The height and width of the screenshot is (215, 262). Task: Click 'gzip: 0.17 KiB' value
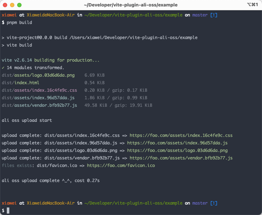(x=130, y=90)
